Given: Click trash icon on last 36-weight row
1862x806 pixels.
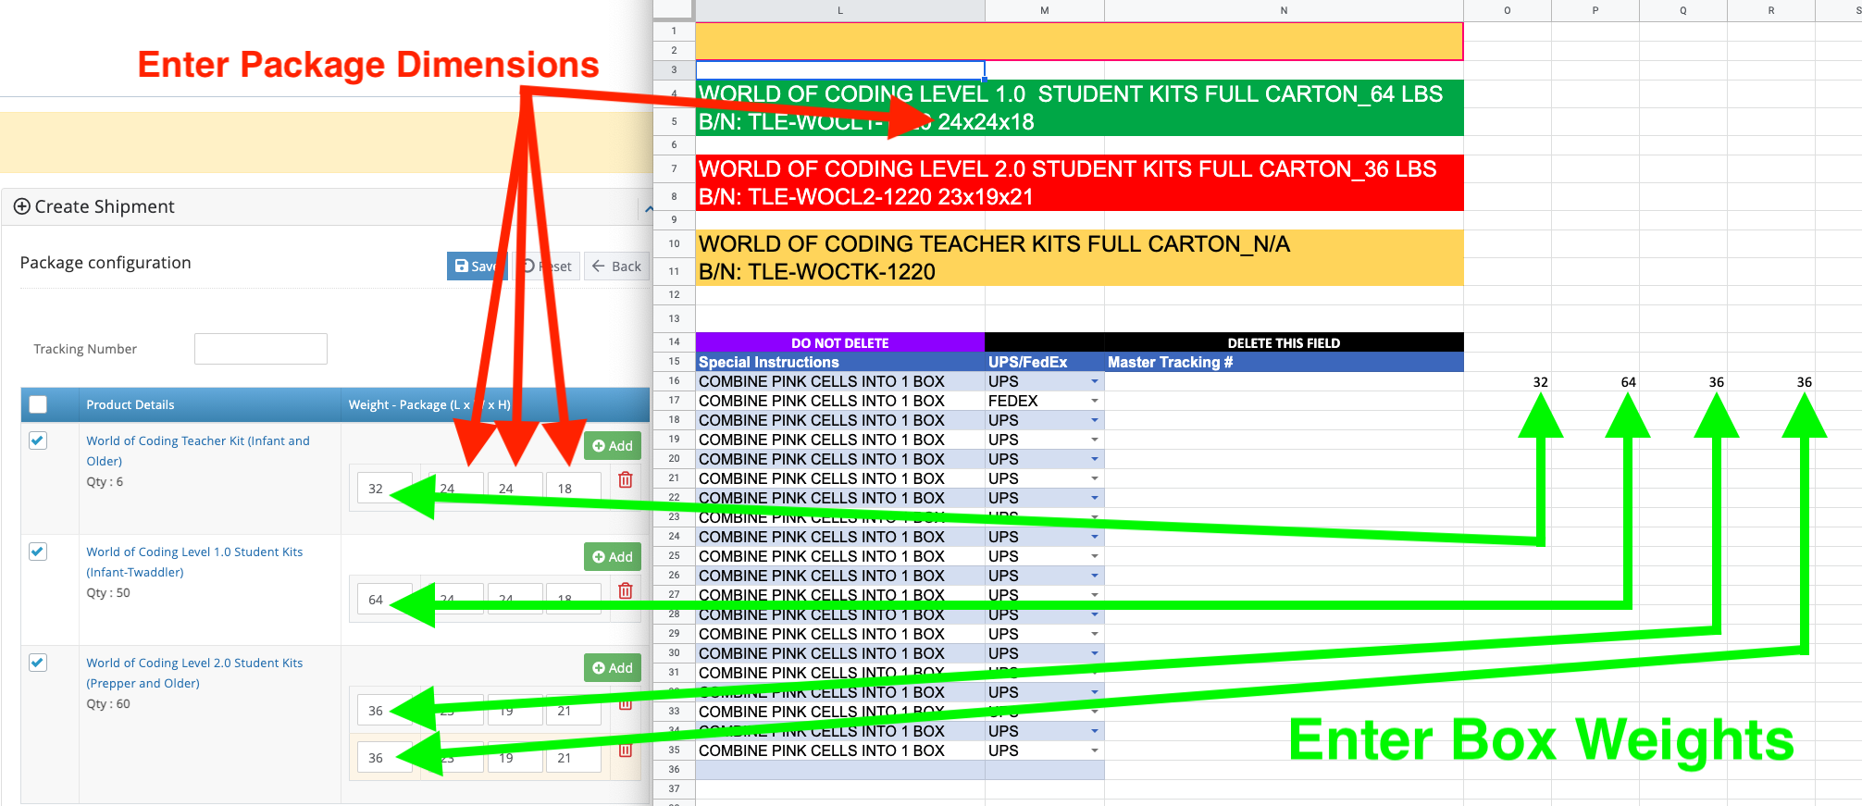Looking at the screenshot, I should pos(626,750).
